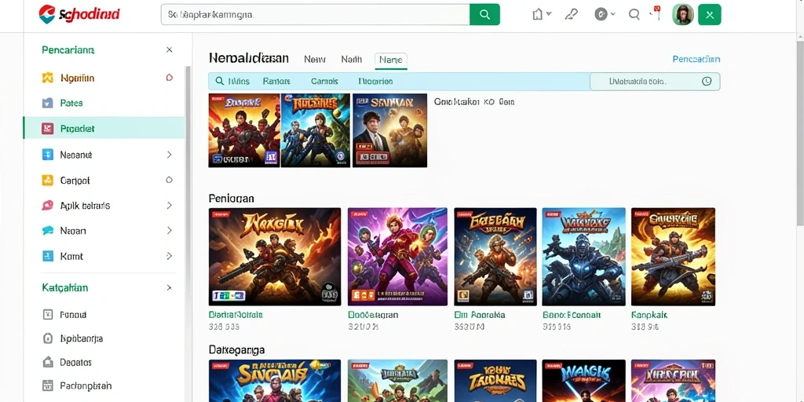
Task: Open the Kanpkaik game thumbnail
Action: click(673, 257)
